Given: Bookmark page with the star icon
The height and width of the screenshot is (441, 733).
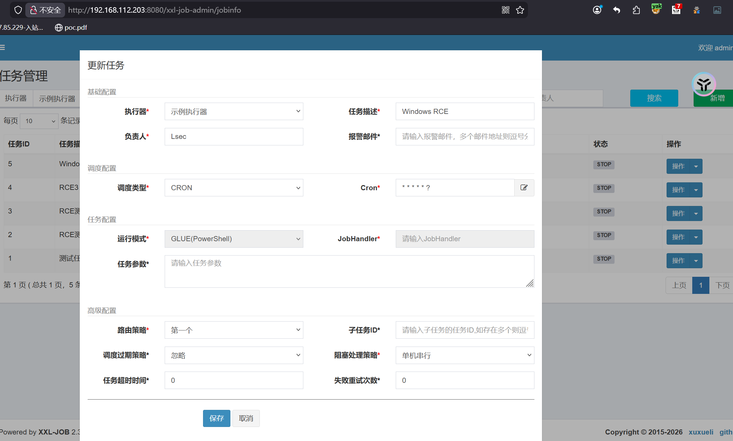Looking at the screenshot, I should 520,10.
